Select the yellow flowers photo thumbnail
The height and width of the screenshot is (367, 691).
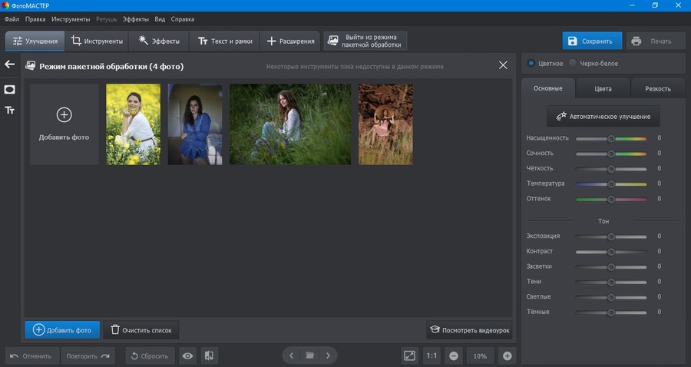[x=133, y=124]
